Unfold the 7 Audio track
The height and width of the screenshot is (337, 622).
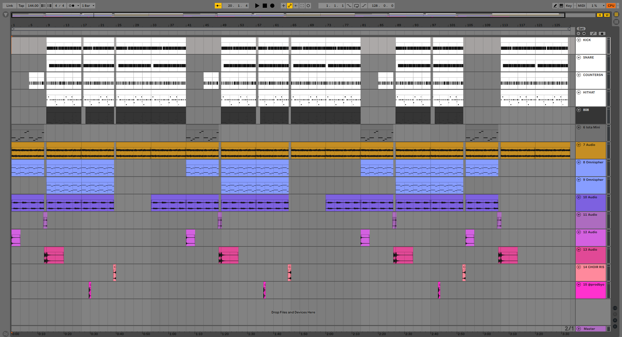pos(579,145)
